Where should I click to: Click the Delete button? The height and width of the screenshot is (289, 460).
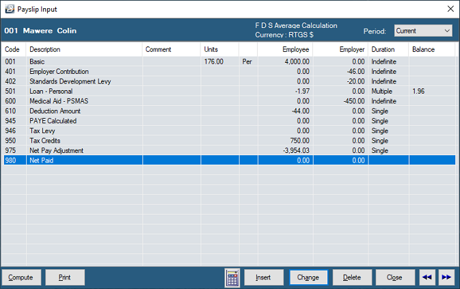pyautogui.click(x=352, y=277)
